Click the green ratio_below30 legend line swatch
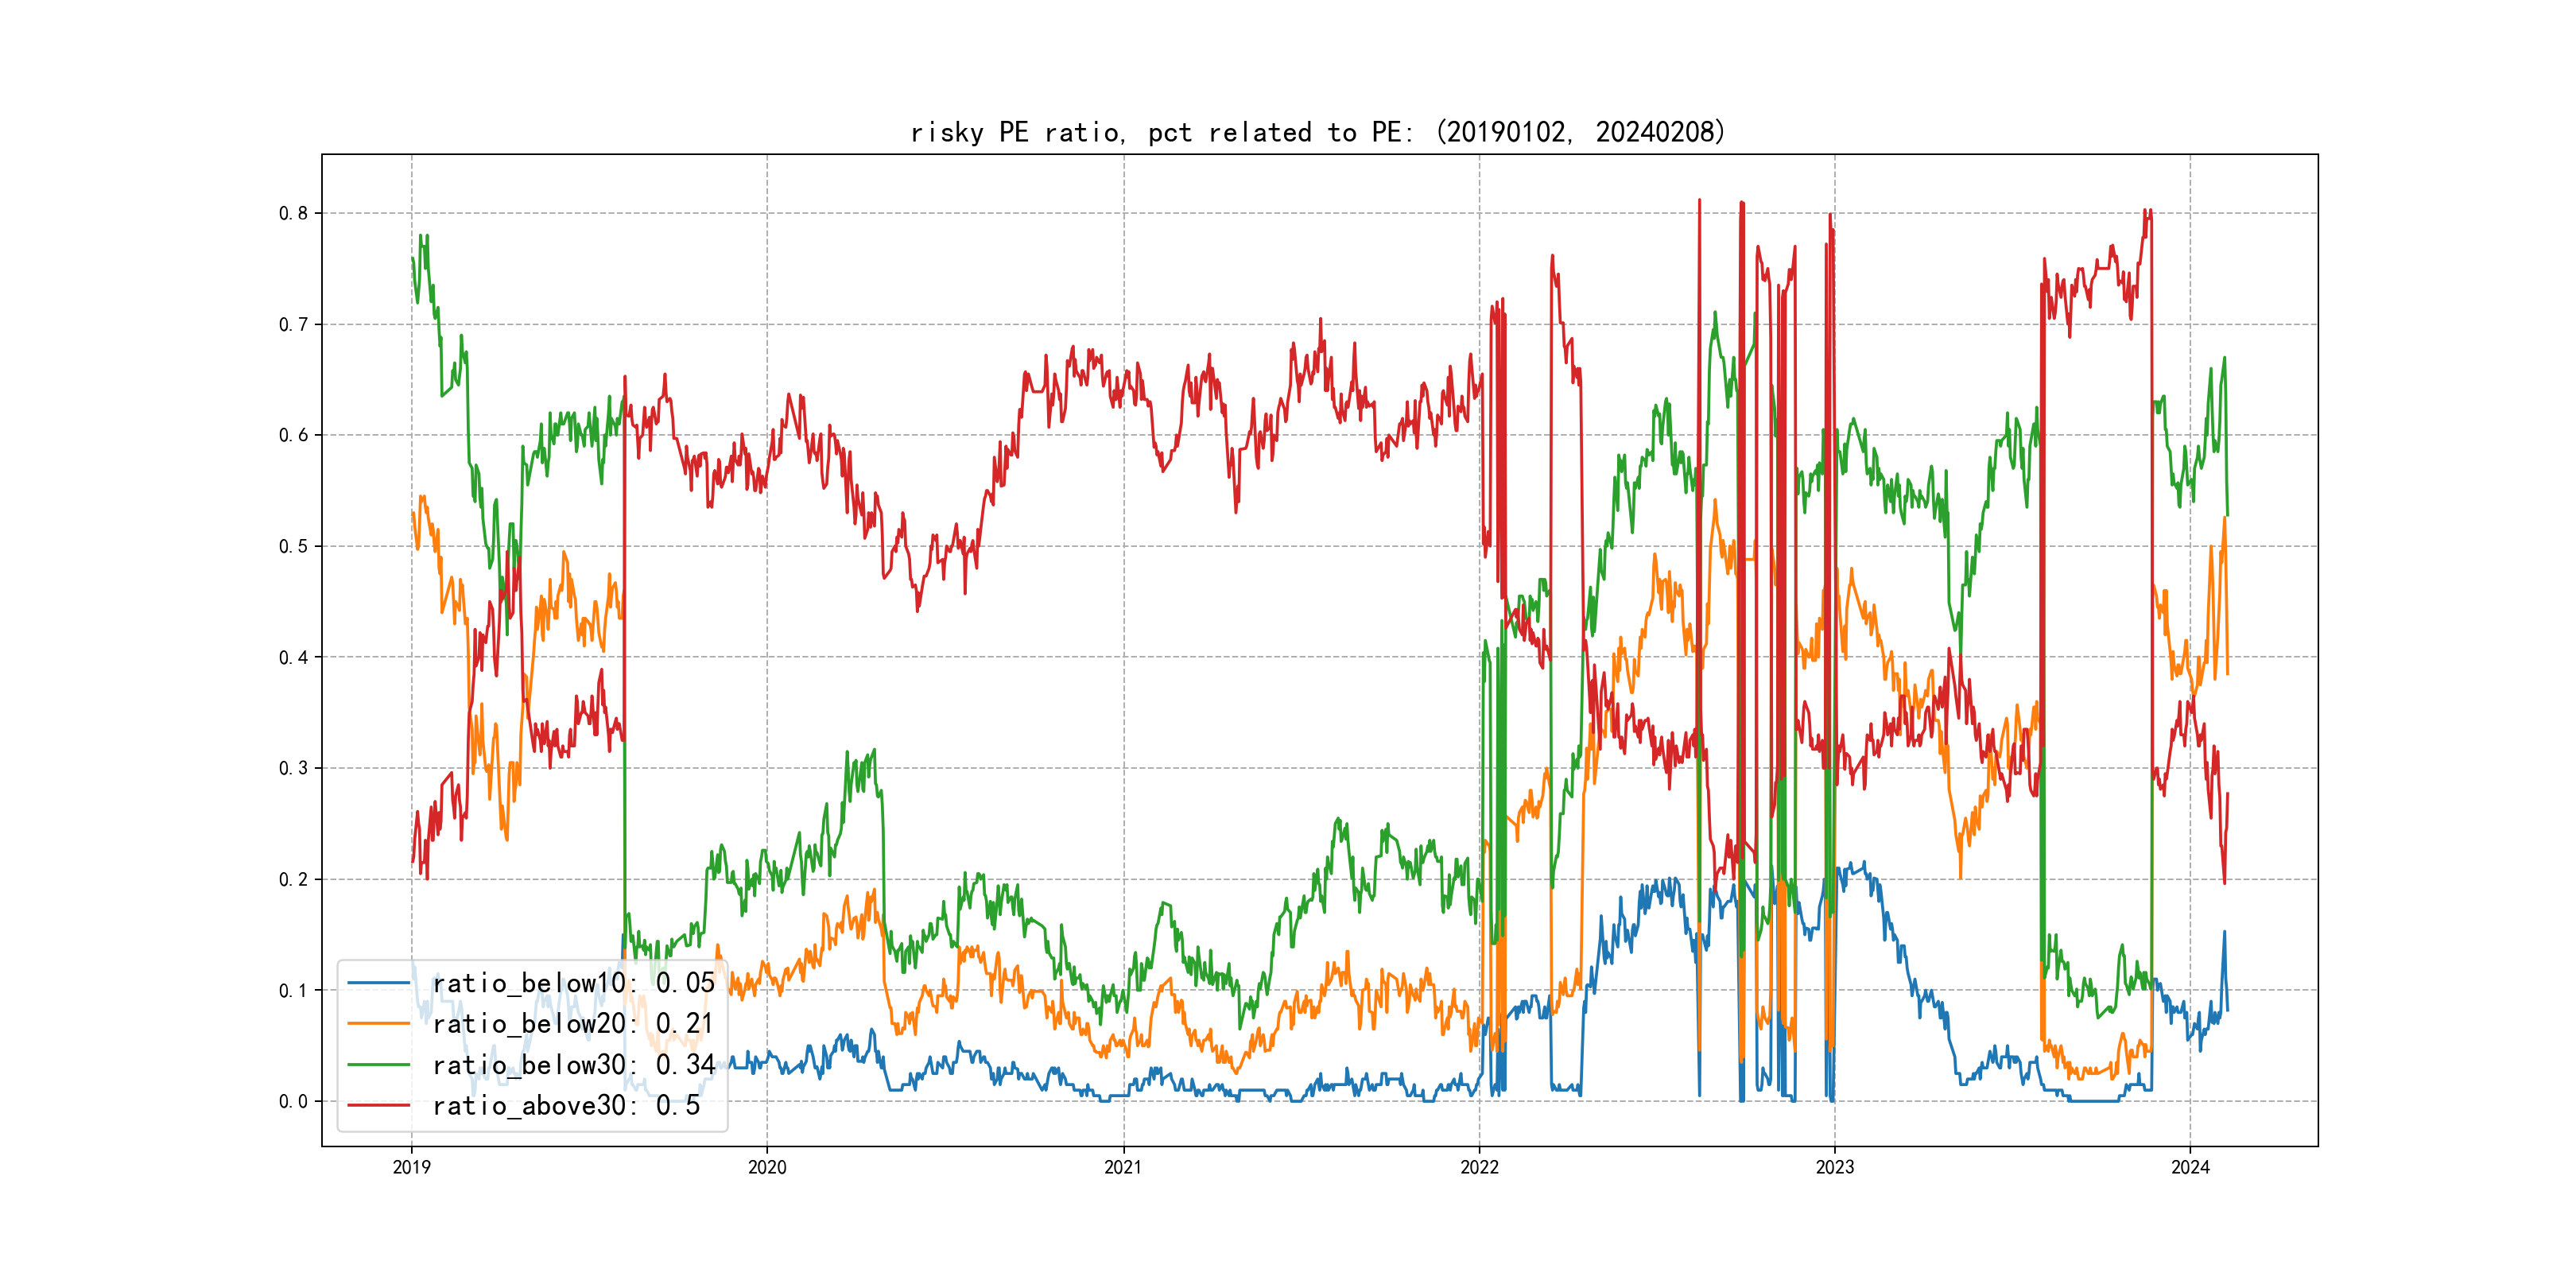2576x1288 pixels. coord(378,1065)
